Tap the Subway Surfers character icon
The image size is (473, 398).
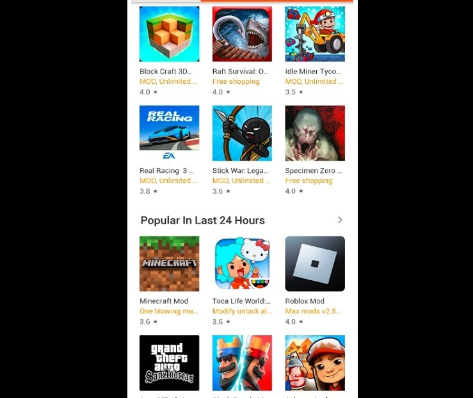pos(315,363)
